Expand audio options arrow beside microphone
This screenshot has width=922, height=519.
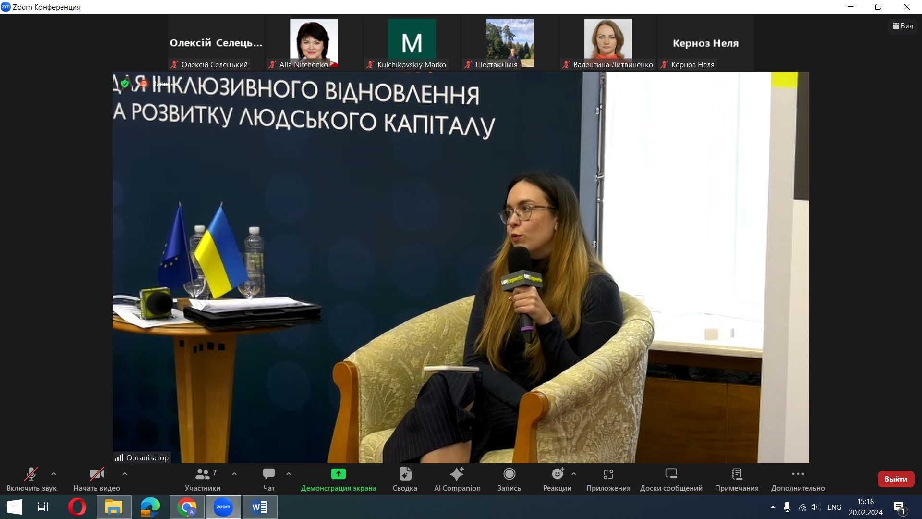[54, 474]
